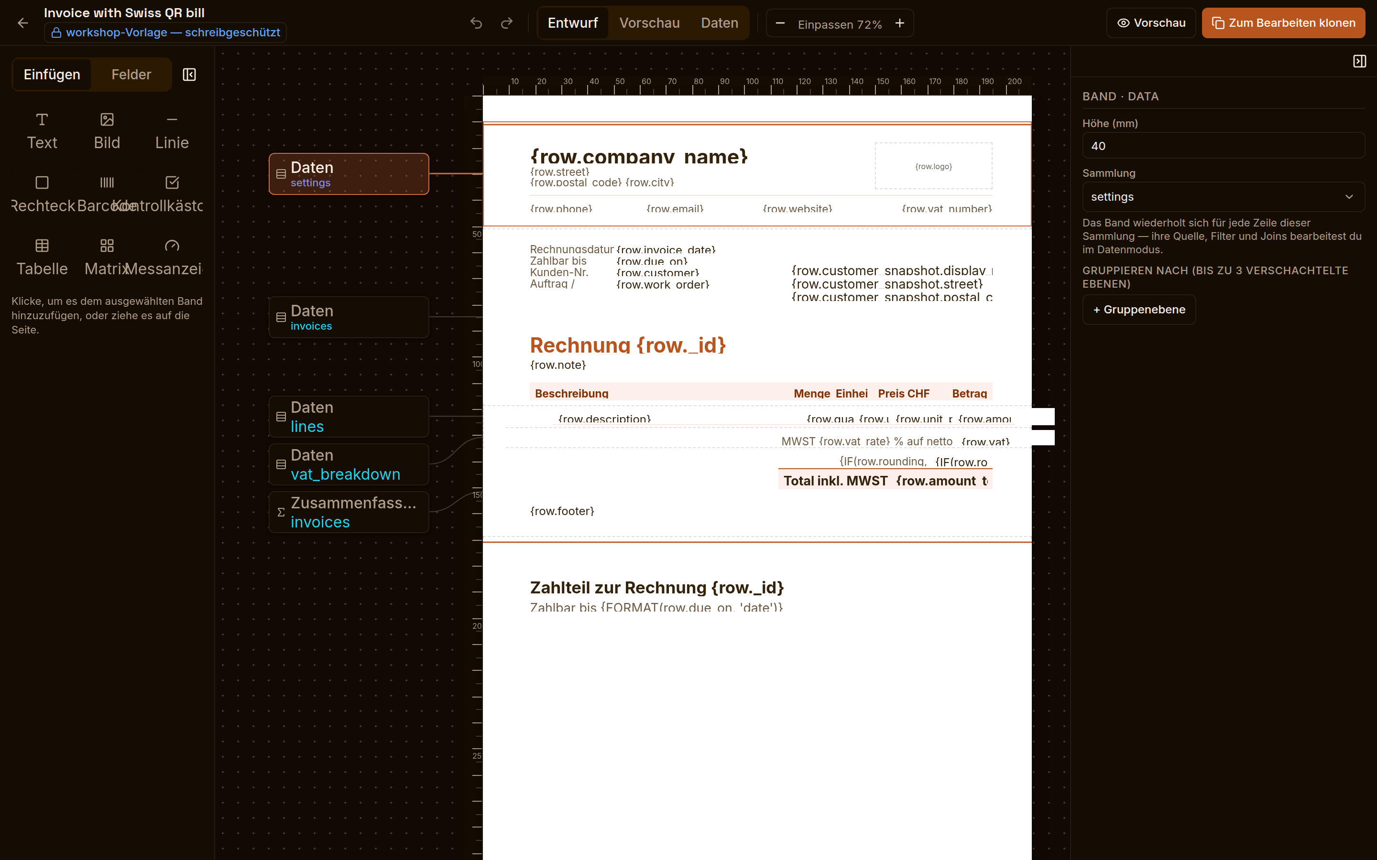Insert a Bild image element
The width and height of the screenshot is (1377, 860).
coord(107,131)
